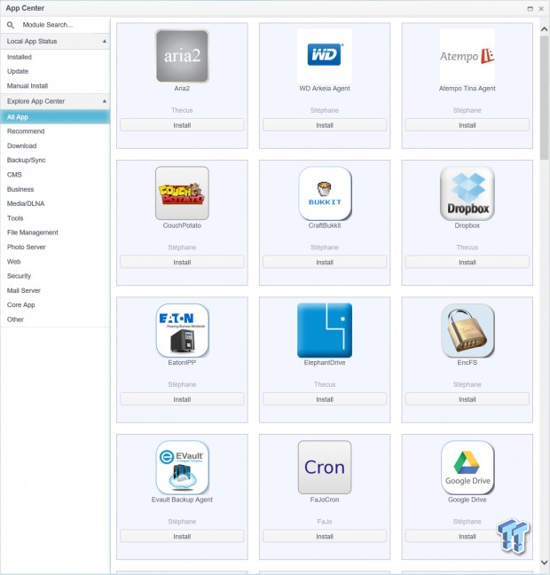
Task: Click the Thecus author under Dropbox
Action: (467, 248)
